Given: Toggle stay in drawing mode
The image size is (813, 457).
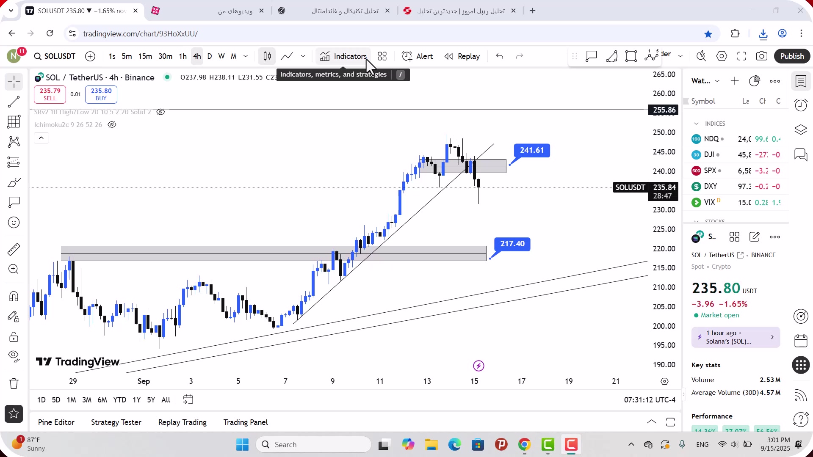Looking at the screenshot, I should click(14, 317).
